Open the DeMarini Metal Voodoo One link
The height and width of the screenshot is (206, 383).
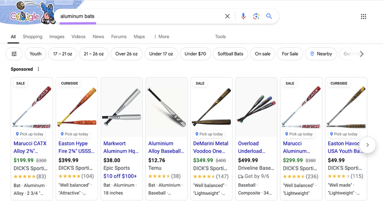point(211,147)
